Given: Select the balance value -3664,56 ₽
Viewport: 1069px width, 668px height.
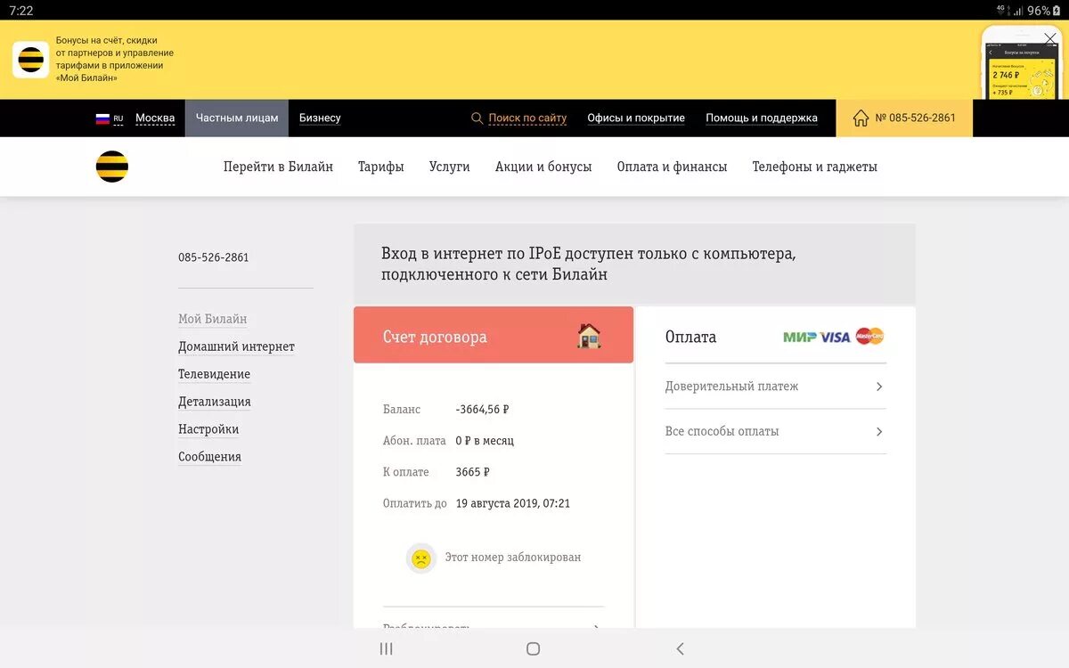Looking at the screenshot, I should coord(482,410).
